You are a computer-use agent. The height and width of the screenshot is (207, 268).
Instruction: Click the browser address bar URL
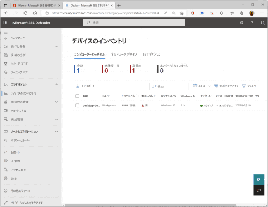(106, 13)
